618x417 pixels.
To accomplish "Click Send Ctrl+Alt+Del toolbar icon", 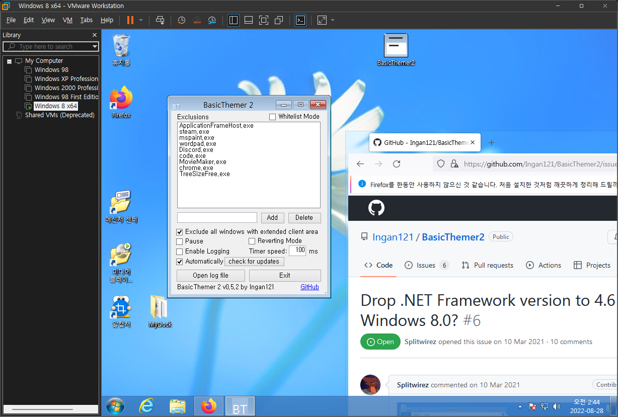I will coord(160,20).
